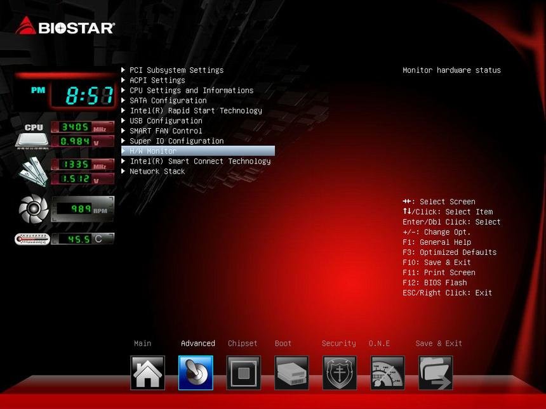Click the Save & Exit folder icon
546x409 pixels.
[x=436, y=373]
